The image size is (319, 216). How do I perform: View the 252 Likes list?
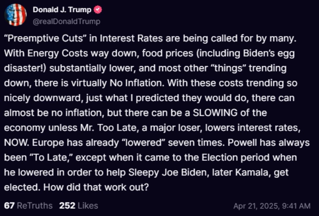(79, 205)
